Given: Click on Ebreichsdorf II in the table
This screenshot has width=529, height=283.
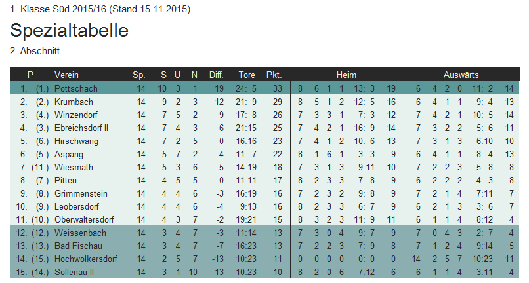Looking at the screenshot, I should 81,128.
